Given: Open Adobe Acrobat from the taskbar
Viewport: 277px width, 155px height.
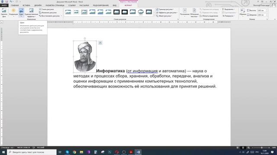Looking at the screenshot, I should tap(131, 152).
